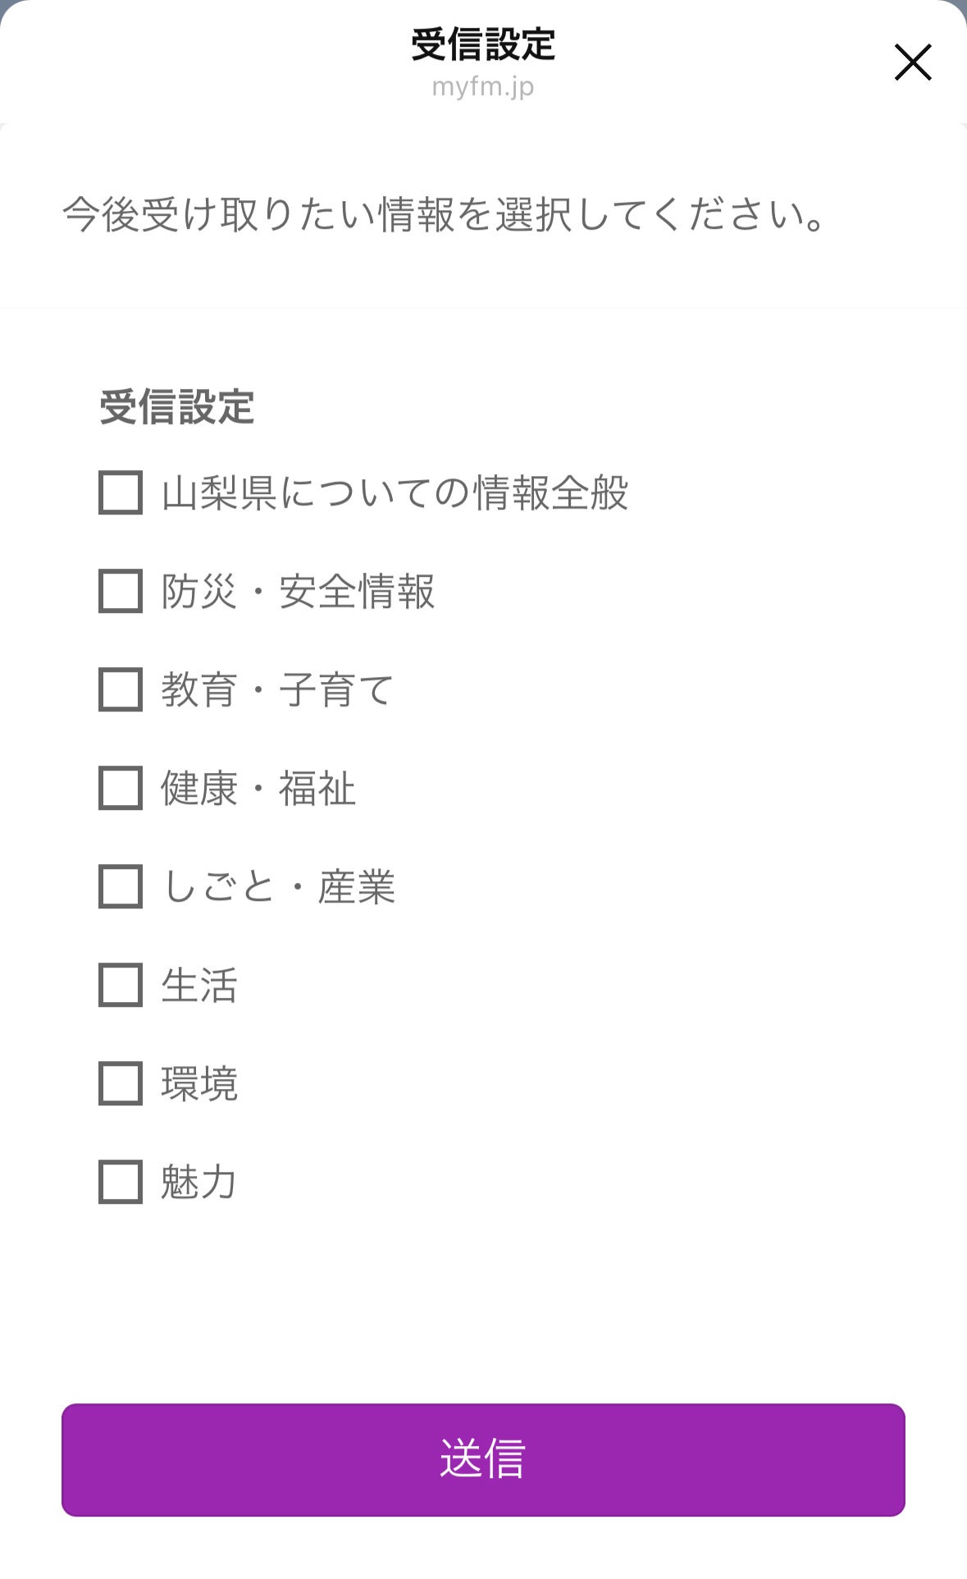Enable the 魅力 checkbox

point(121,1182)
